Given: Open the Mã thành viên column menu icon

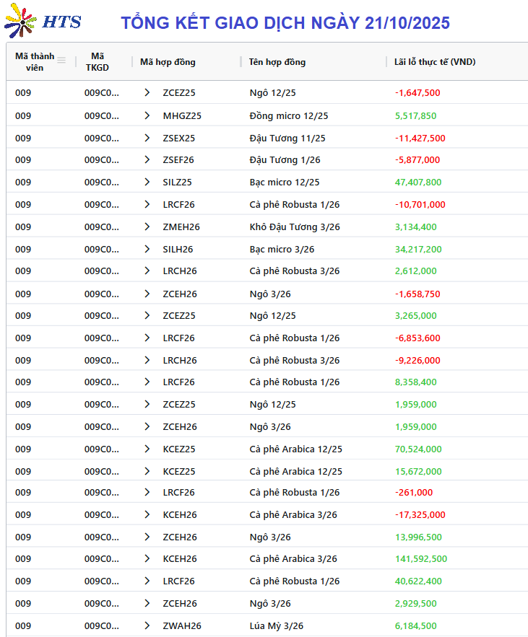Looking at the screenshot, I should (x=61, y=61).
